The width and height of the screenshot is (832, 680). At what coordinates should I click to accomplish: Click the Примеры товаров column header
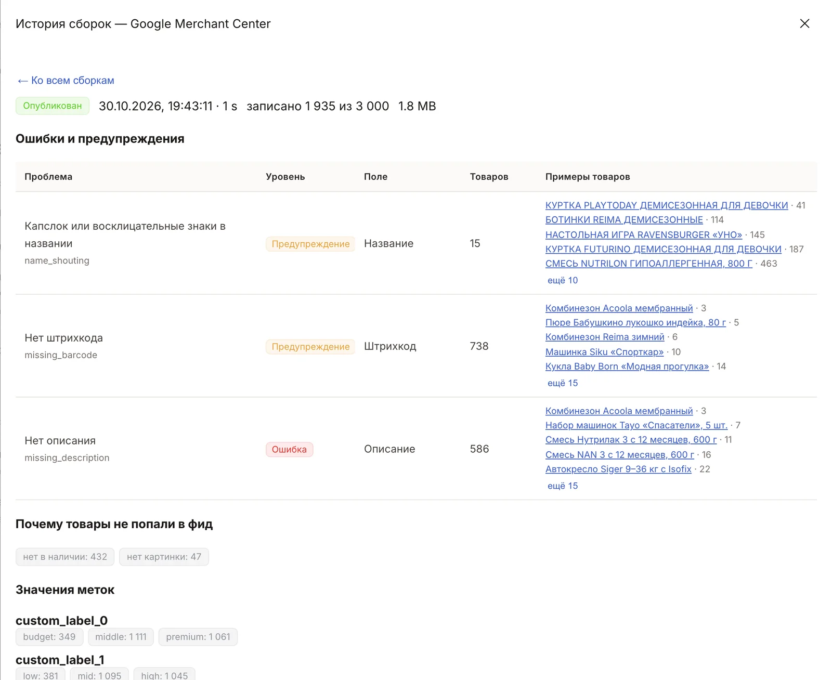(x=588, y=177)
